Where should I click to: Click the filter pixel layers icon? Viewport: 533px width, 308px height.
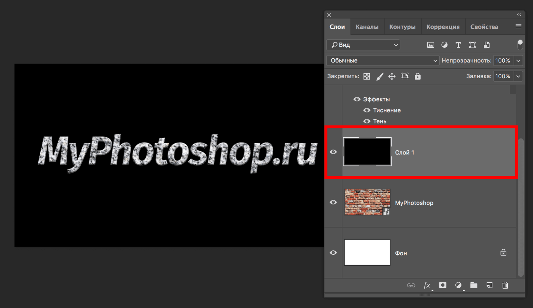click(x=430, y=45)
